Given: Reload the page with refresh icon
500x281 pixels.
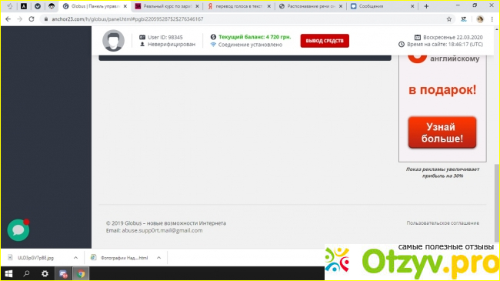Looking at the screenshot, I should [32, 19].
